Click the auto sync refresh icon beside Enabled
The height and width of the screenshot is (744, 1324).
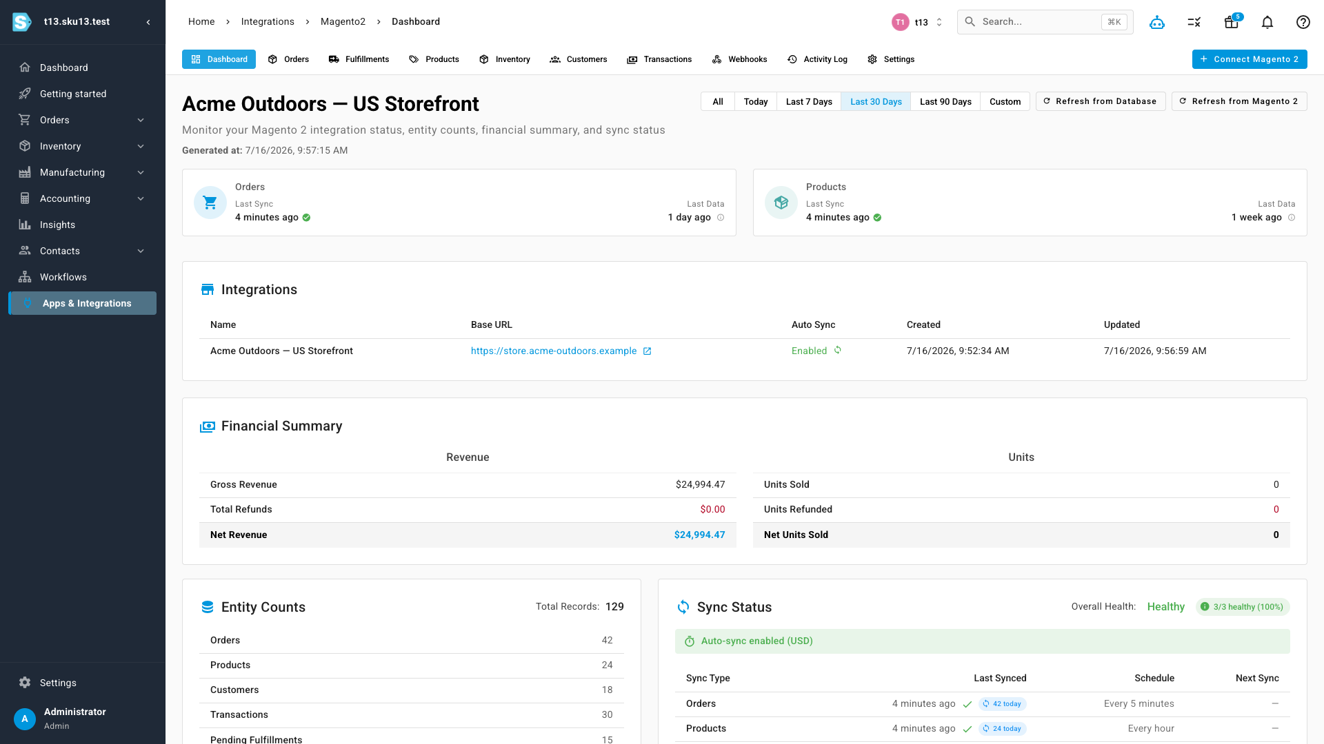[x=838, y=350]
